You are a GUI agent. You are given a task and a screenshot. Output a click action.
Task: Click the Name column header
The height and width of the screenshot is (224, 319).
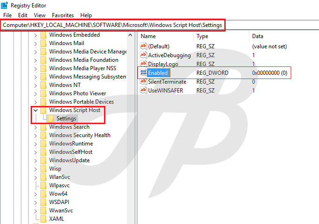click(x=148, y=36)
